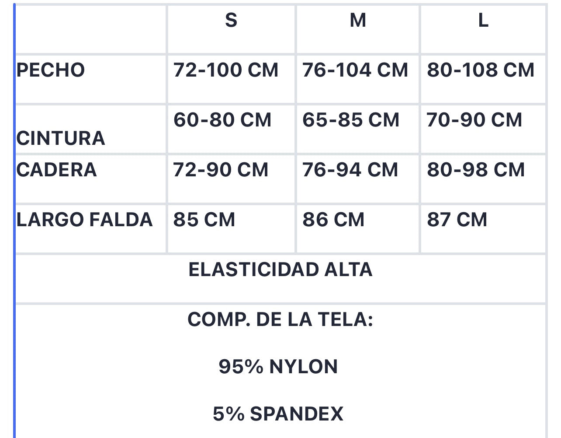Click the ELASTICIDAD ALTA row

pyautogui.click(x=280, y=278)
